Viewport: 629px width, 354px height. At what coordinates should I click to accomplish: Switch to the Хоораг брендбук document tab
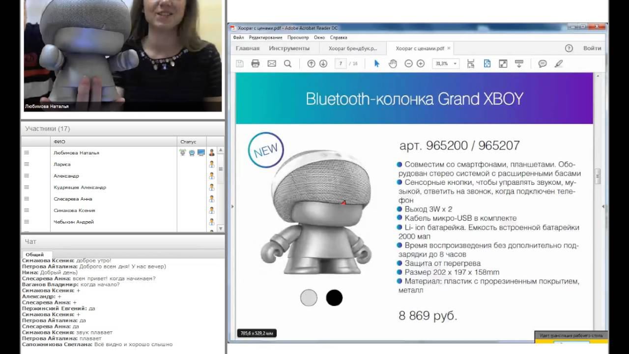tap(353, 48)
